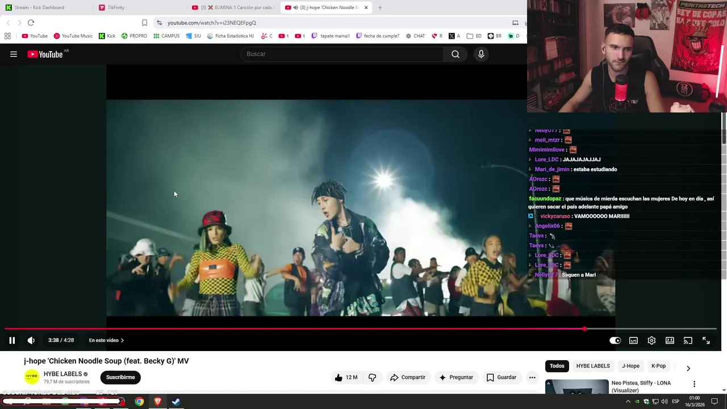The height and width of the screenshot is (409, 727).
Task: Open the player settings gear
Action: point(651,340)
